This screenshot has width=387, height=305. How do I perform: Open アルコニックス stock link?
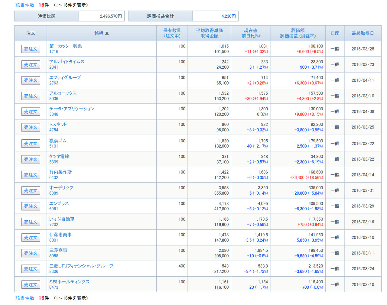pyautogui.click(x=63, y=93)
